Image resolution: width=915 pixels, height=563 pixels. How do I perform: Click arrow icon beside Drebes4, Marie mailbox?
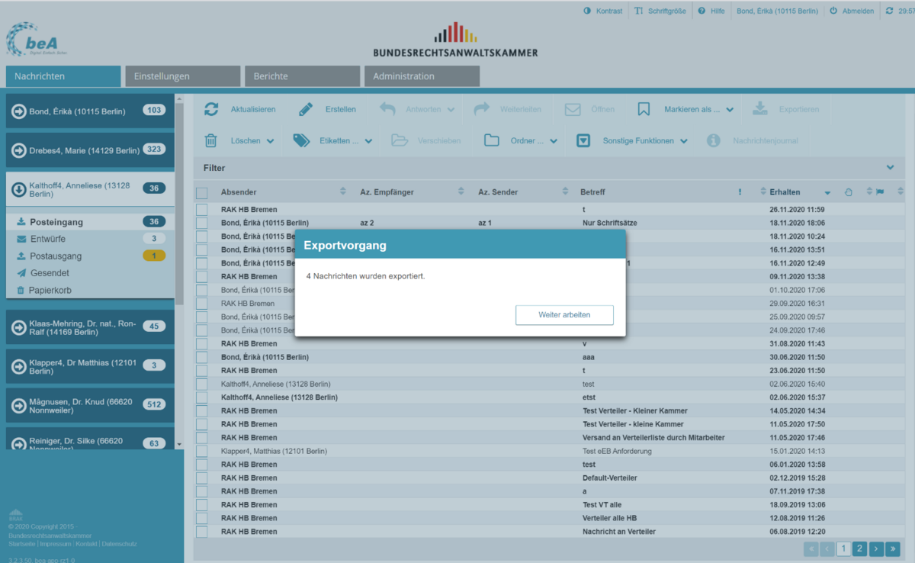tap(19, 150)
